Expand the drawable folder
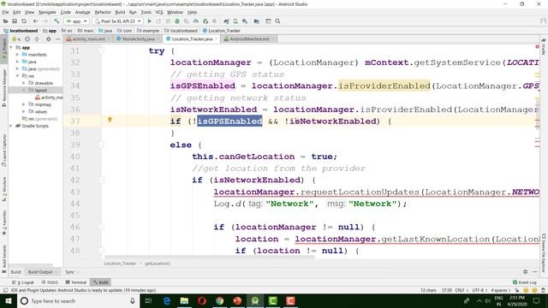Viewport: 548px width, 308px height. pyautogui.click(x=24, y=83)
